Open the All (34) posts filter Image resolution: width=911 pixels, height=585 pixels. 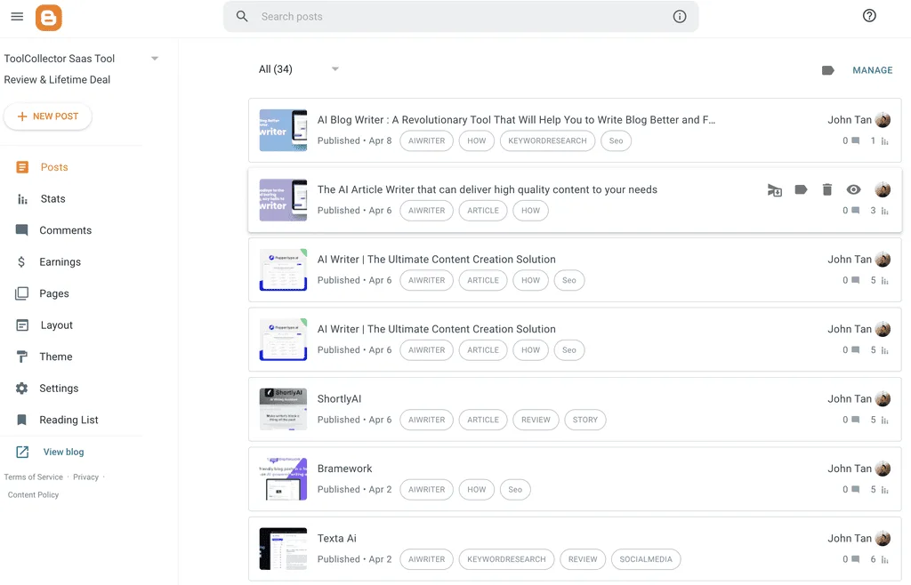coord(298,69)
